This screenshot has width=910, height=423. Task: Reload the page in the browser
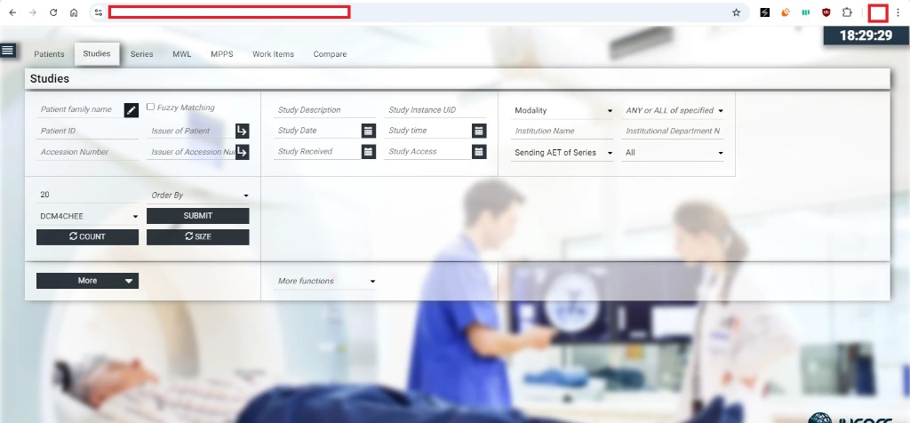(53, 12)
